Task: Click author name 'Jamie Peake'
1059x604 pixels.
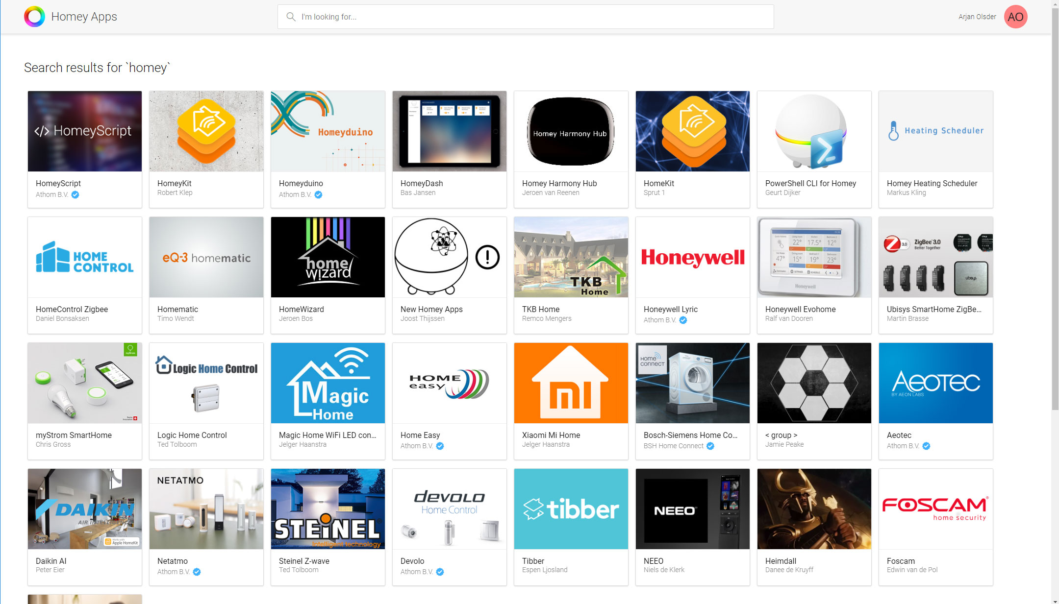Action: (x=784, y=444)
